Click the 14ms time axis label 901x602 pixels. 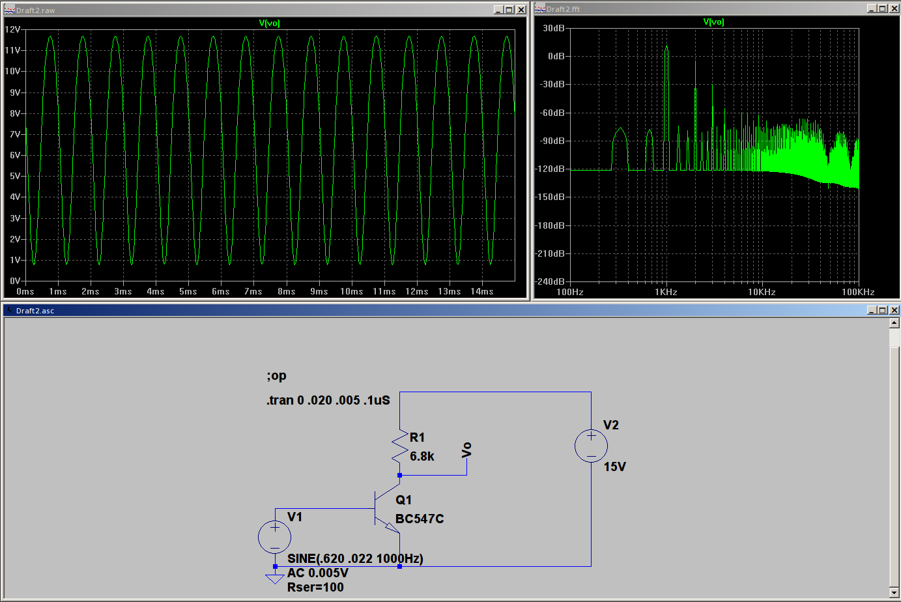click(482, 291)
